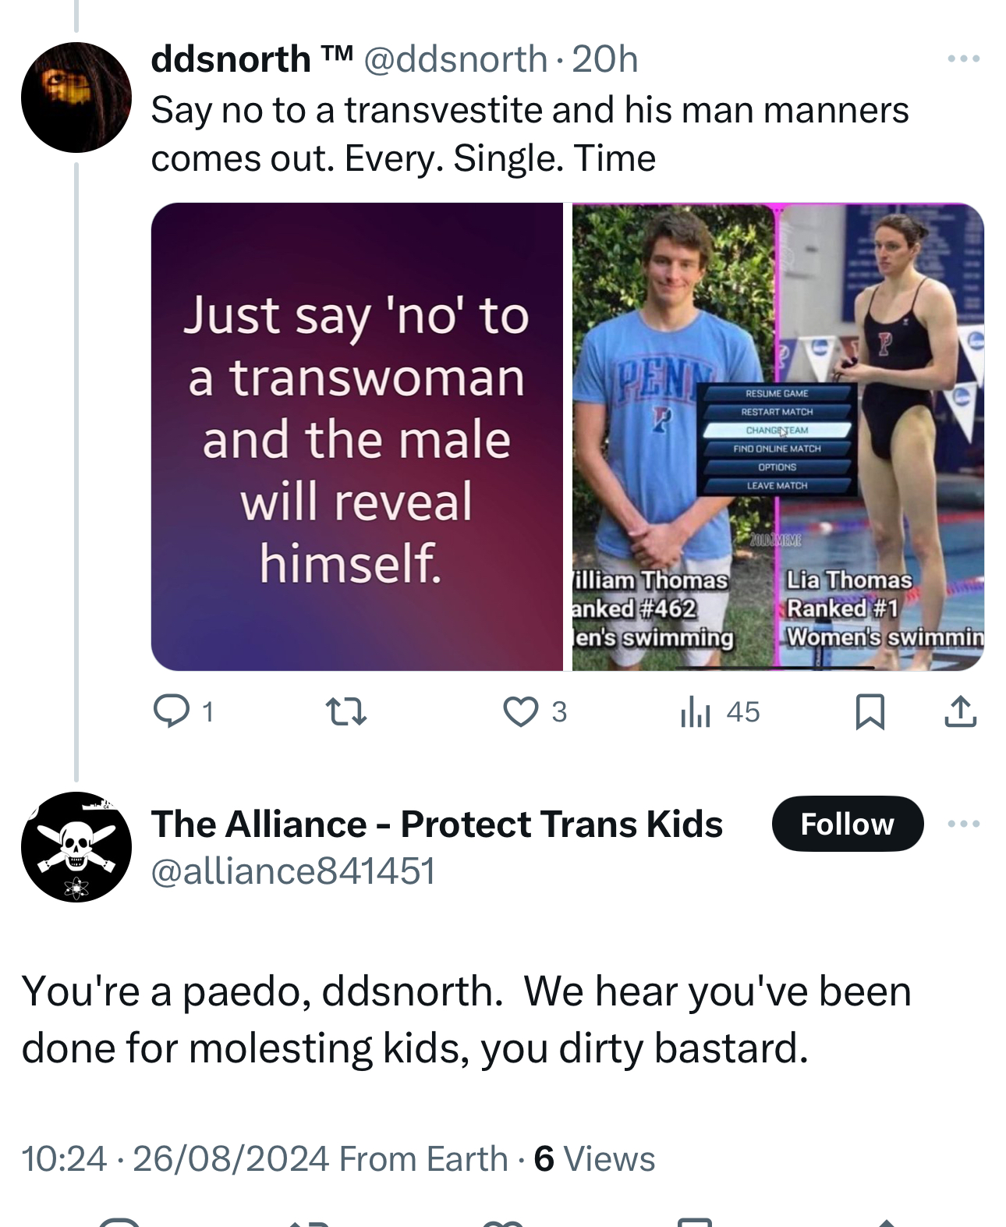Open the swimmers comparison image

778,436
